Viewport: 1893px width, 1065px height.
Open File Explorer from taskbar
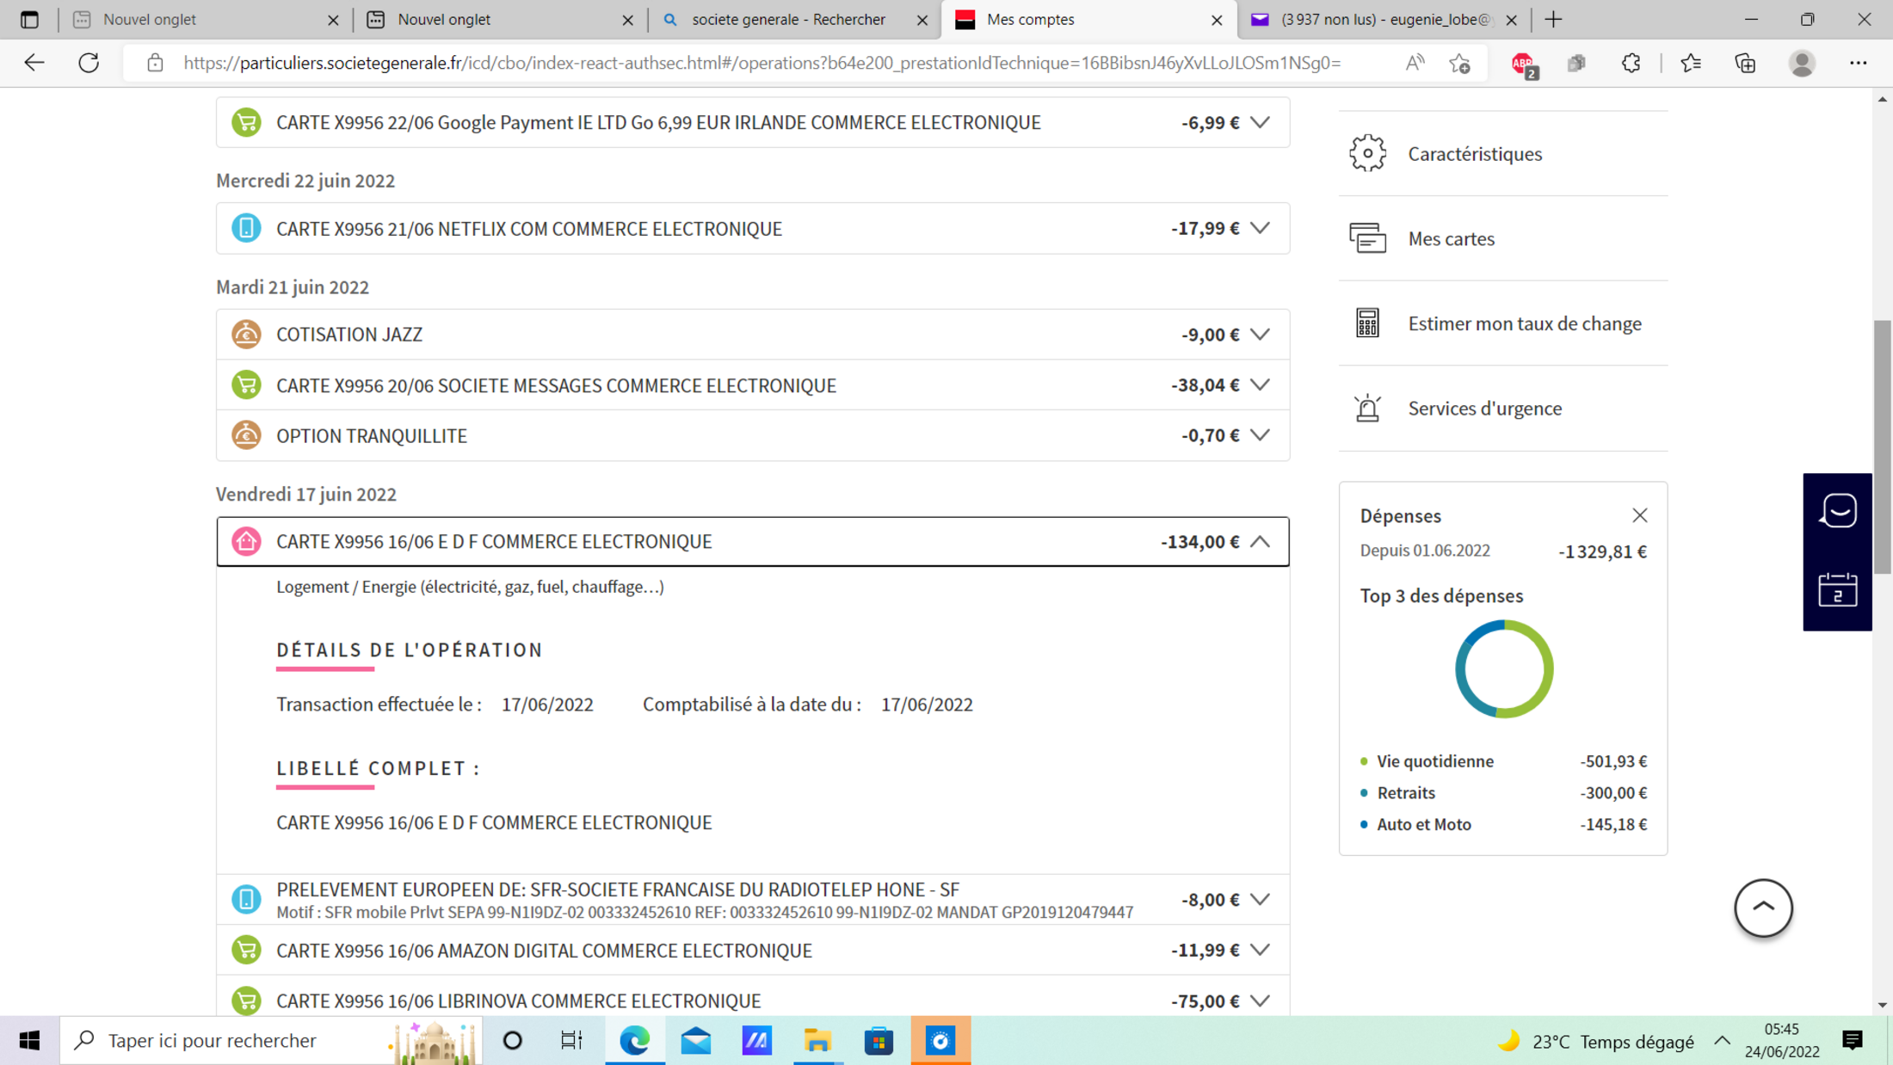[817, 1041]
